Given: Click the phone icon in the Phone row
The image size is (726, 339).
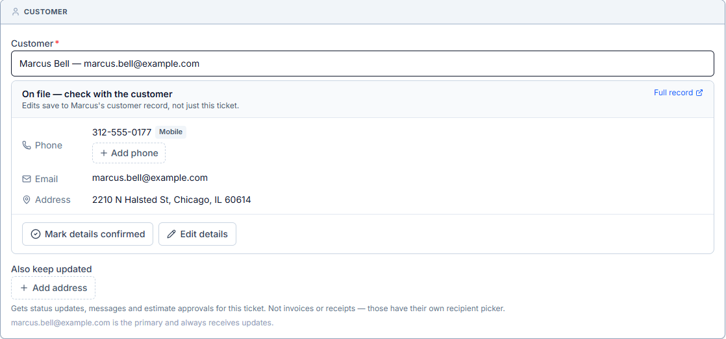Looking at the screenshot, I should tap(27, 145).
